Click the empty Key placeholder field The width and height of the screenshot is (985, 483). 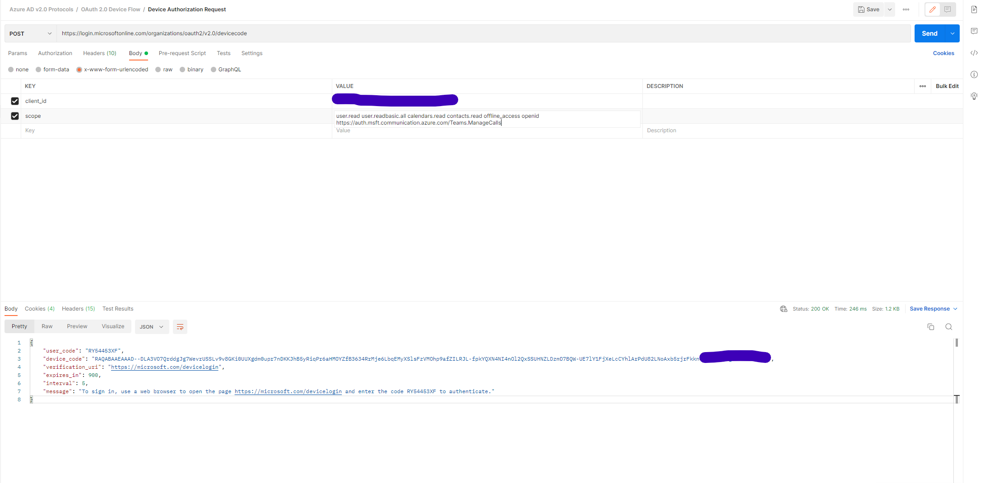176,130
